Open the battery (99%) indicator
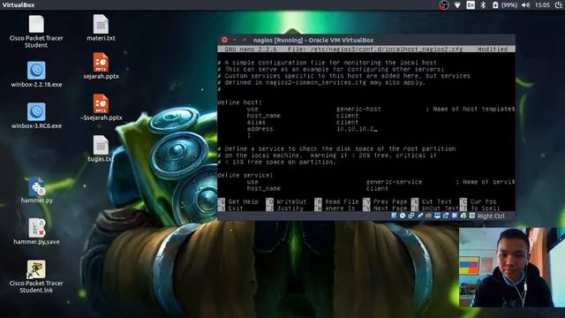 (x=505, y=5)
